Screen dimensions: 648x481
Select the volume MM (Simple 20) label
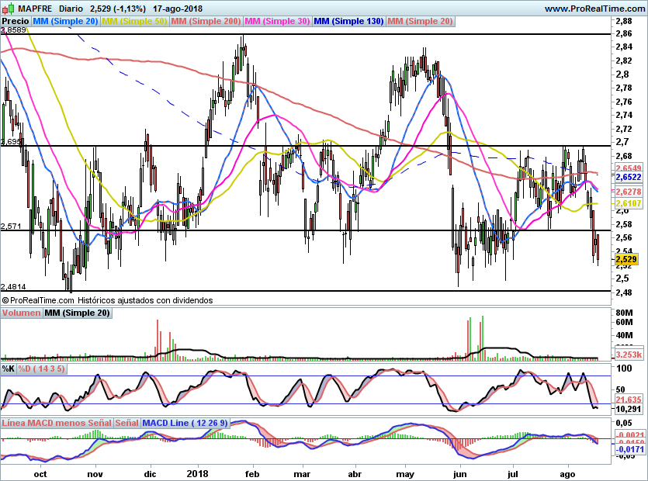point(78,313)
